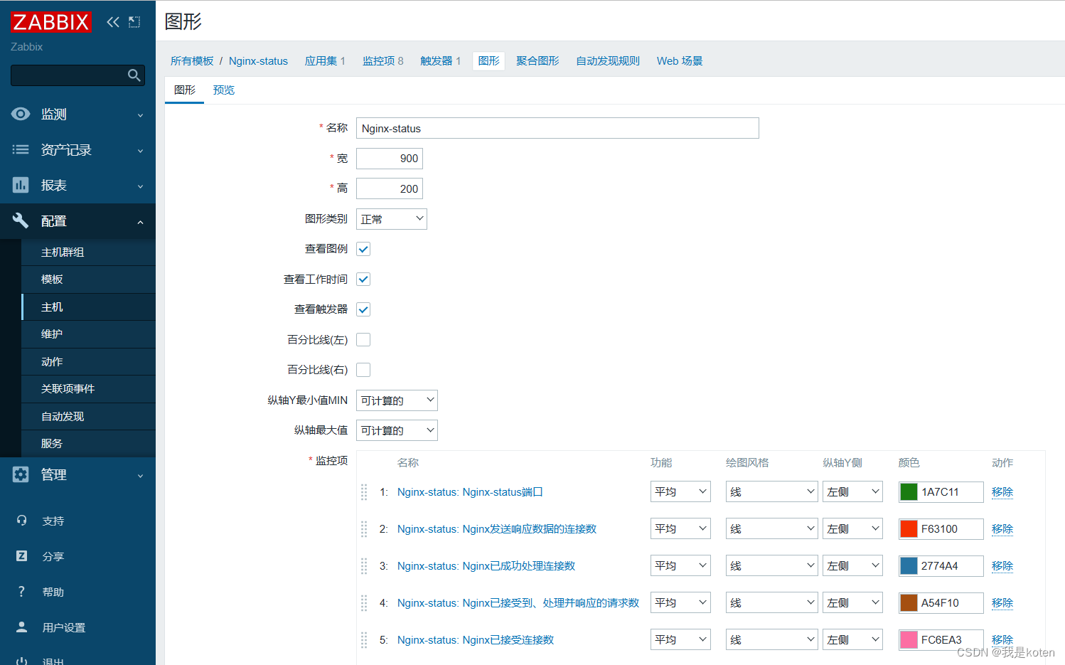Open the 图形类别 dropdown
The width and height of the screenshot is (1065, 665).
[391, 219]
